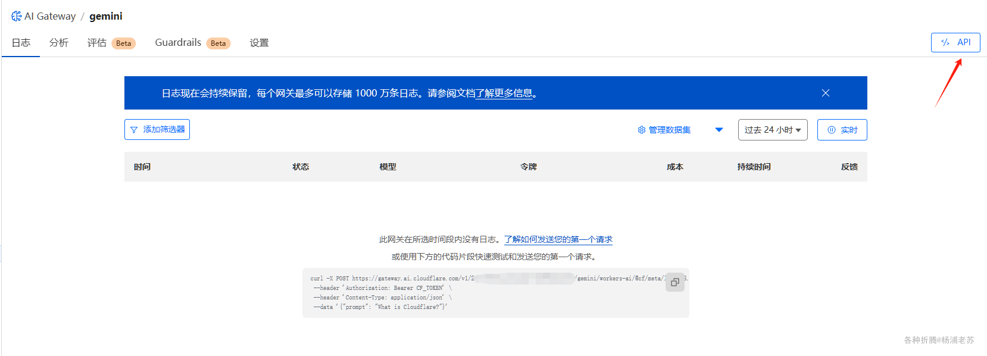Switch to the 分析 tab
Screen dimensions: 987x356
click(x=59, y=43)
